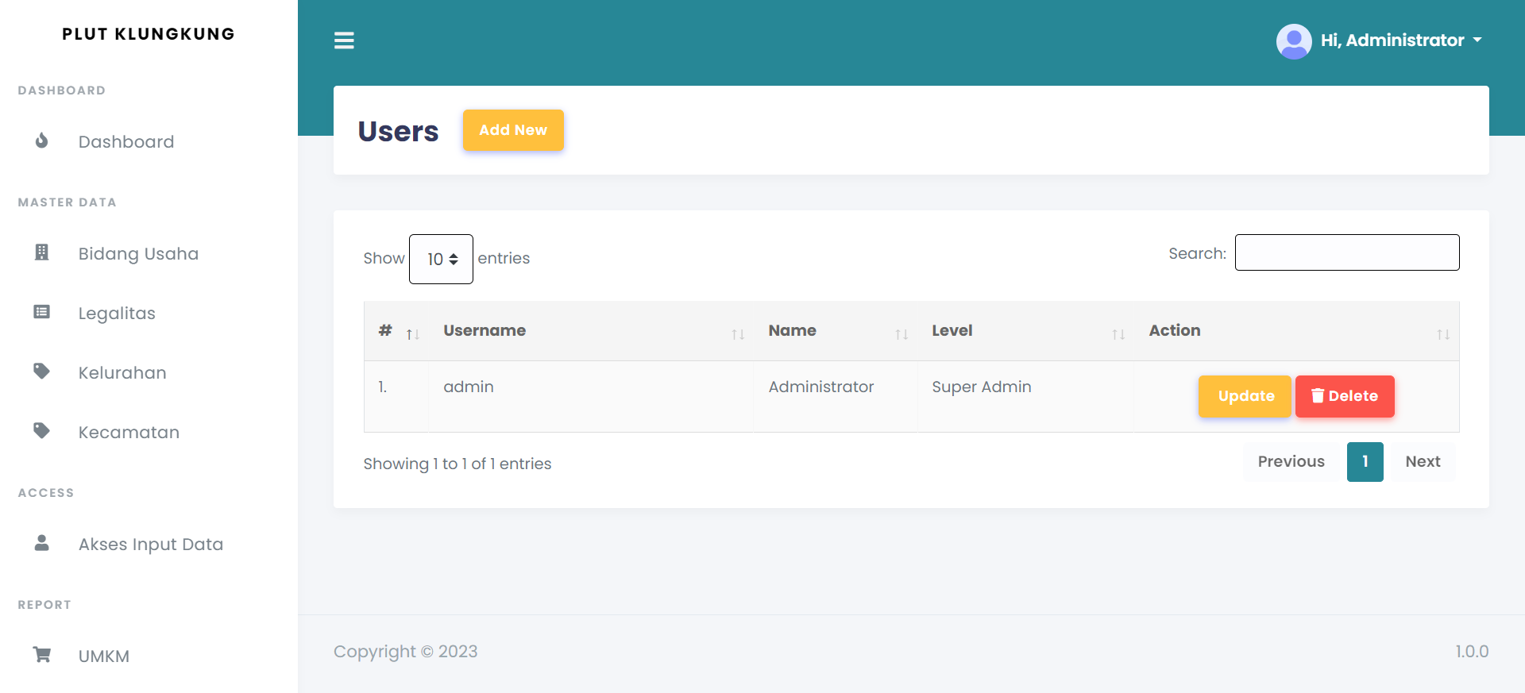Viewport: 1525px width, 693px height.
Task: Go to Kecamatan menu item
Action: pos(129,432)
